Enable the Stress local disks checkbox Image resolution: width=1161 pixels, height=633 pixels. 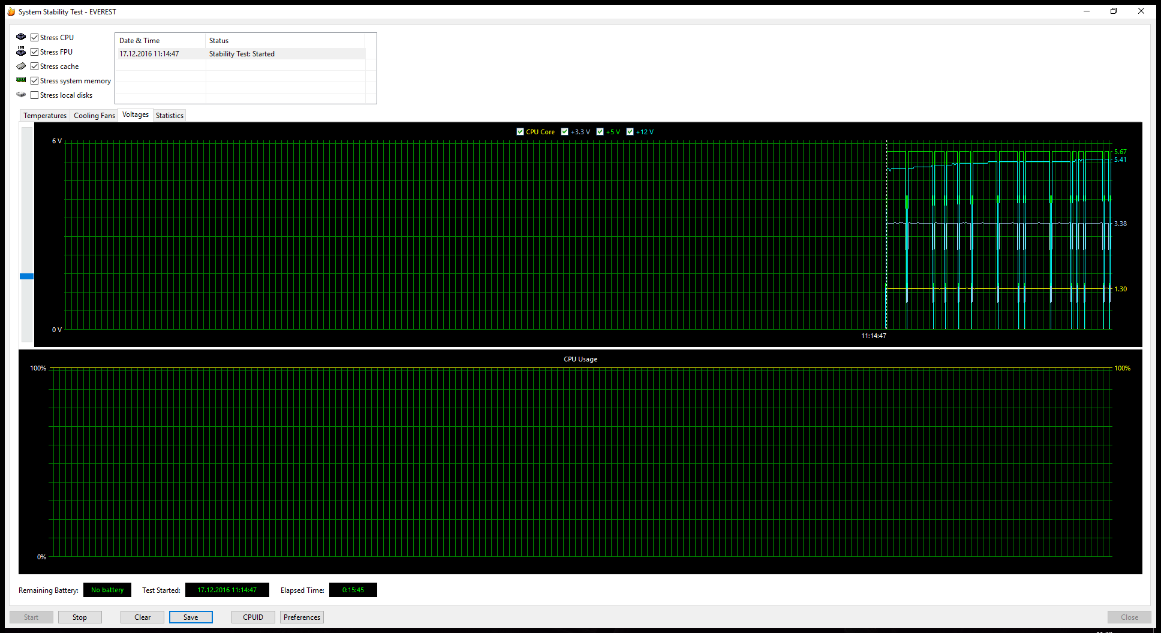click(x=35, y=95)
